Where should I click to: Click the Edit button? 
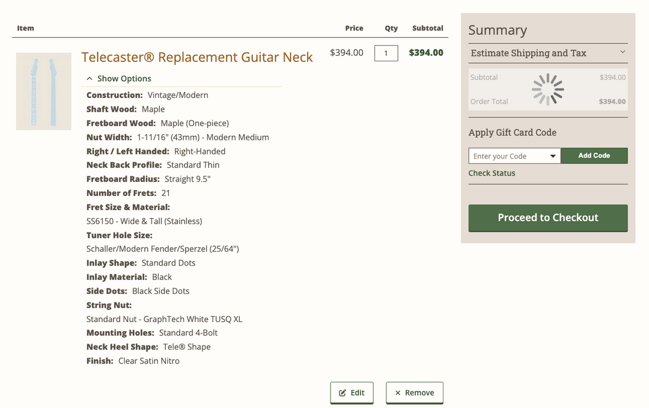click(352, 393)
